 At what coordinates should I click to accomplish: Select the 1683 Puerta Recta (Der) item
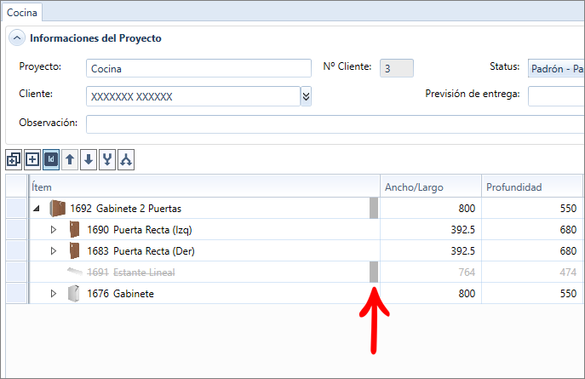141,251
